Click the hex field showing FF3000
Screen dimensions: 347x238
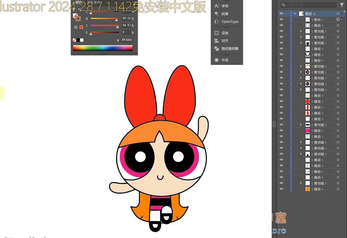127,40
